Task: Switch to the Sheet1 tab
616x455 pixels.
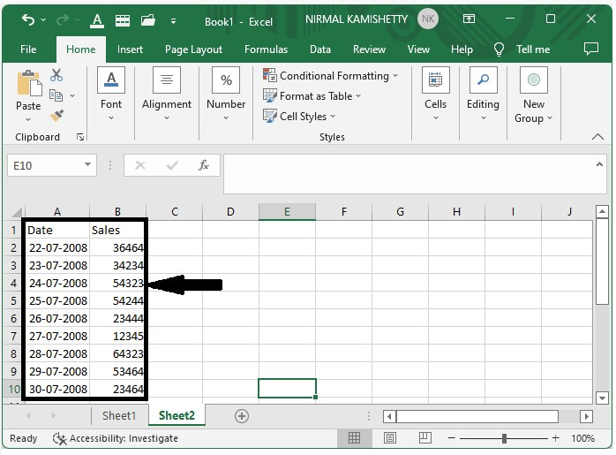Action: tap(119, 416)
